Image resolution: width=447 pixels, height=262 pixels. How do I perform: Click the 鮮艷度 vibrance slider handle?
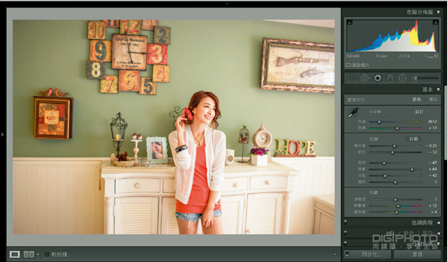click(x=398, y=206)
